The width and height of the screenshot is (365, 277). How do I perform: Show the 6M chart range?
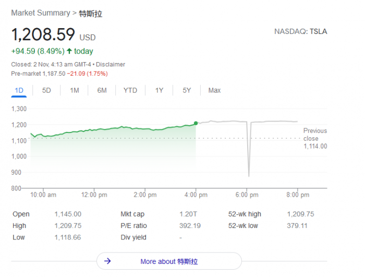(x=102, y=90)
